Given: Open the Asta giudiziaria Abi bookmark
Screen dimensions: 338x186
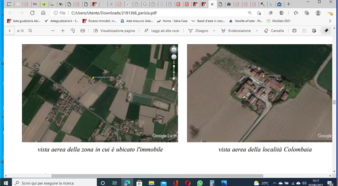Looking at the screenshot, I should (x=24, y=21).
